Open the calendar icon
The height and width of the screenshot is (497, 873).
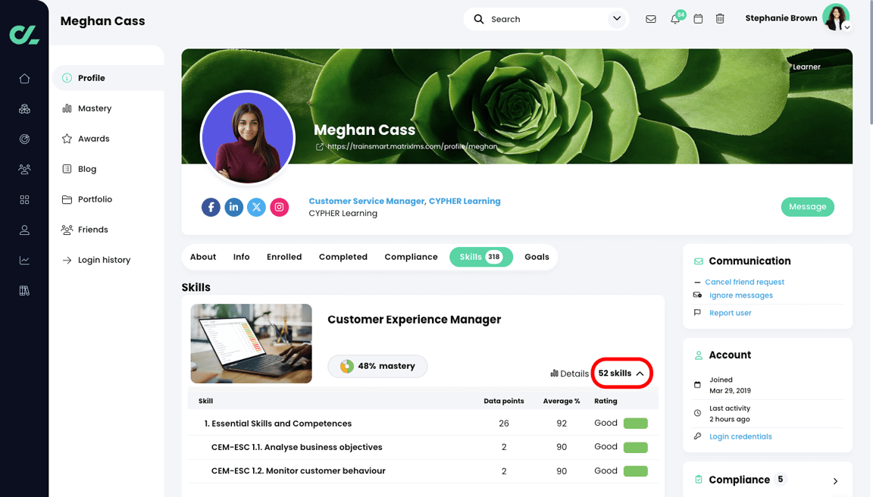[698, 19]
